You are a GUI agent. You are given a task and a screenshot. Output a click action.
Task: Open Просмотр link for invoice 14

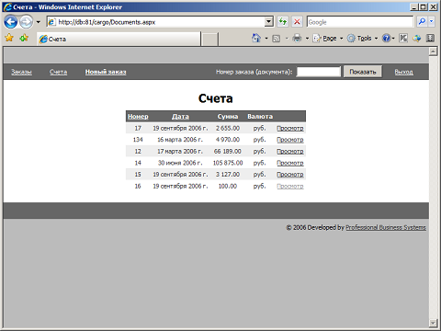290,163
